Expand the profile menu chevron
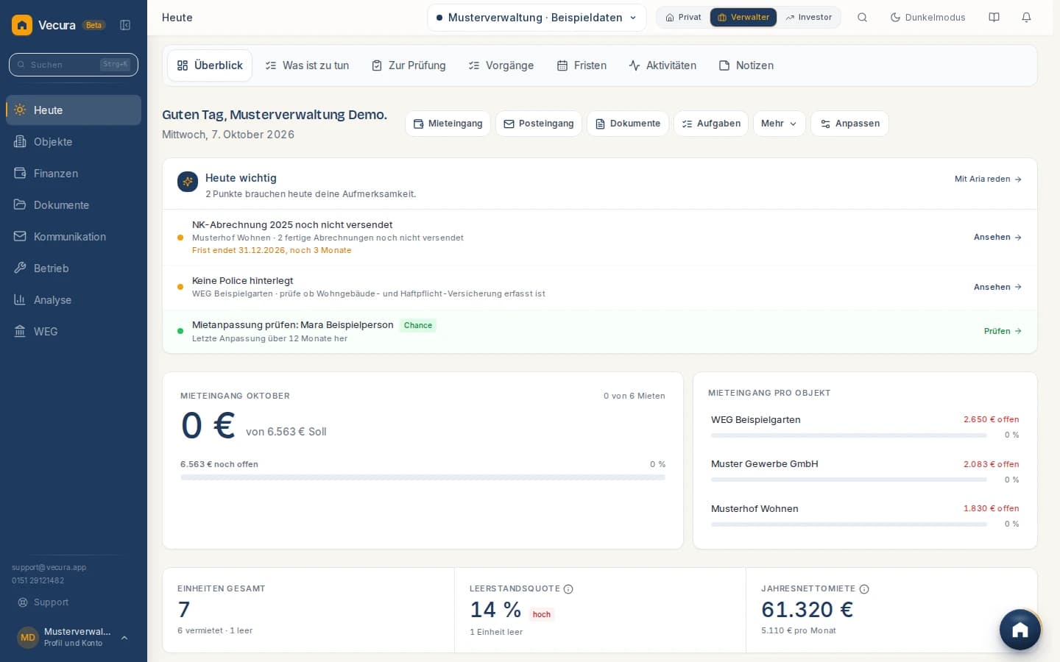Screen dimensions: 1060x662 124,638
